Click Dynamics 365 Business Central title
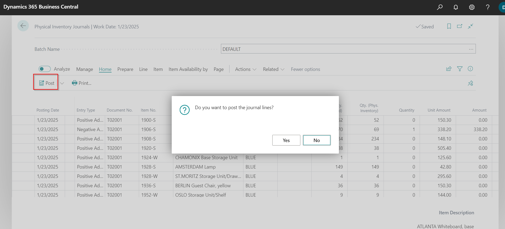This screenshot has height=229, width=505. tap(41, 7)
